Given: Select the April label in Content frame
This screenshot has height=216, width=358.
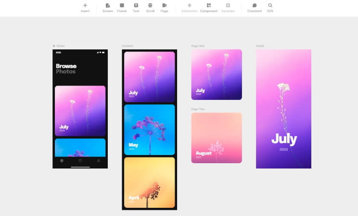Looking at the screenshot, I should (134, 198).
